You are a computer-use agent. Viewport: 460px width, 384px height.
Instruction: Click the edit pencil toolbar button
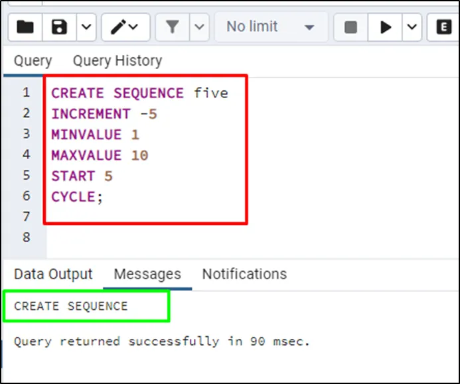(x=124, y=27)
